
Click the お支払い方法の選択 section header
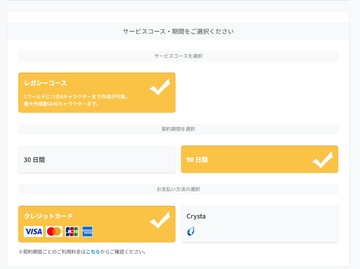(178, 189)
